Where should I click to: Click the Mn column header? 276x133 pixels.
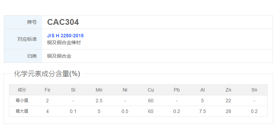click(99, 90)
